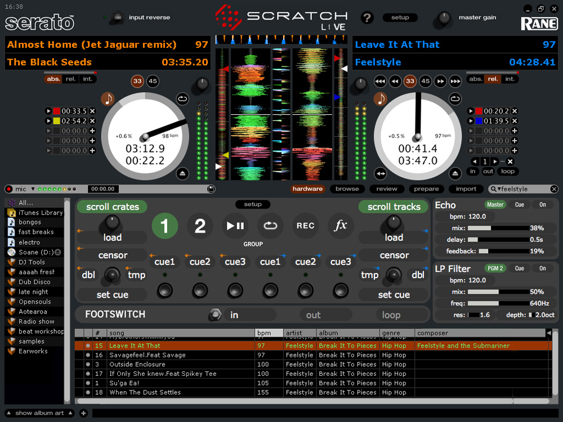Switch to the browse tab
The image size is (563, 422).
pyautogui.click(x=347, y=188)
